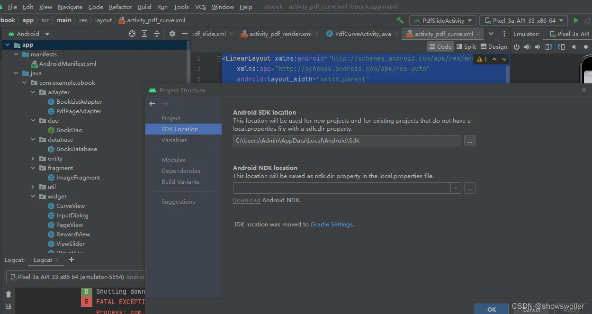Switch editor to Design view
Screen dimensions: 592x314
click(494, 46)
